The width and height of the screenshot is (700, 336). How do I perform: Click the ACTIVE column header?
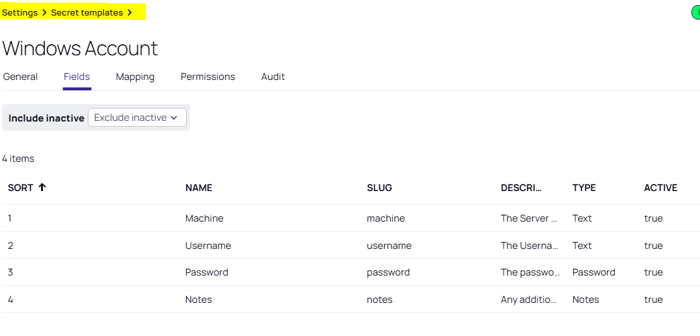660,188
